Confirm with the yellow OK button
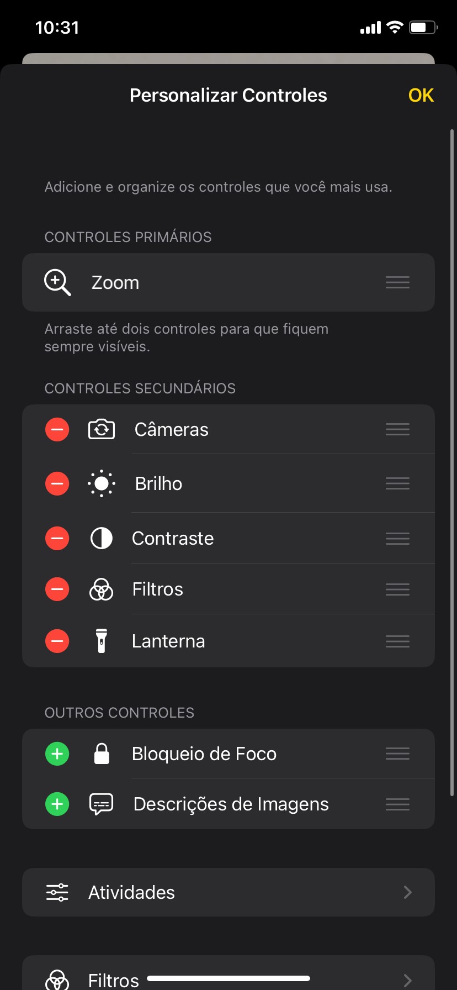Viewport: 457px width, 990px height. click(421, 95)
